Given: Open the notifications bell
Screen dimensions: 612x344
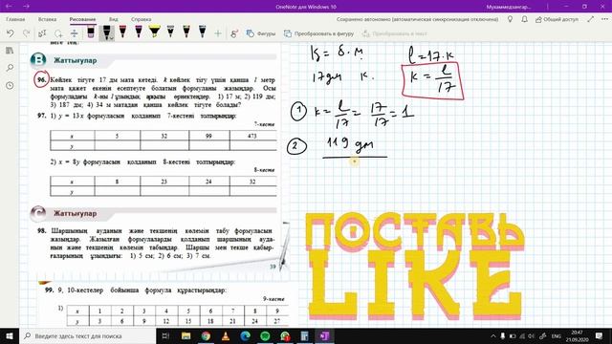Looking at the screenshot, I should click(x=524, y=19).
